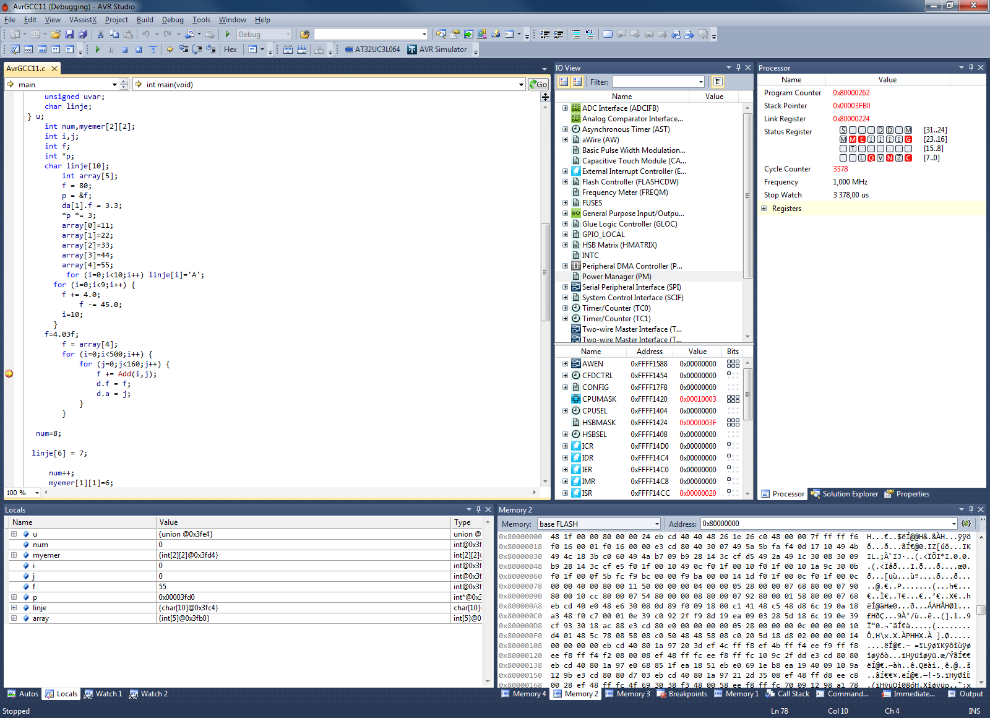Expand Timer/Counter (TC0) node
Screen dimensions: 990x718
(565, 308)
